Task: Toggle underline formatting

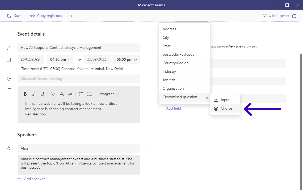Action: [42, 94]
